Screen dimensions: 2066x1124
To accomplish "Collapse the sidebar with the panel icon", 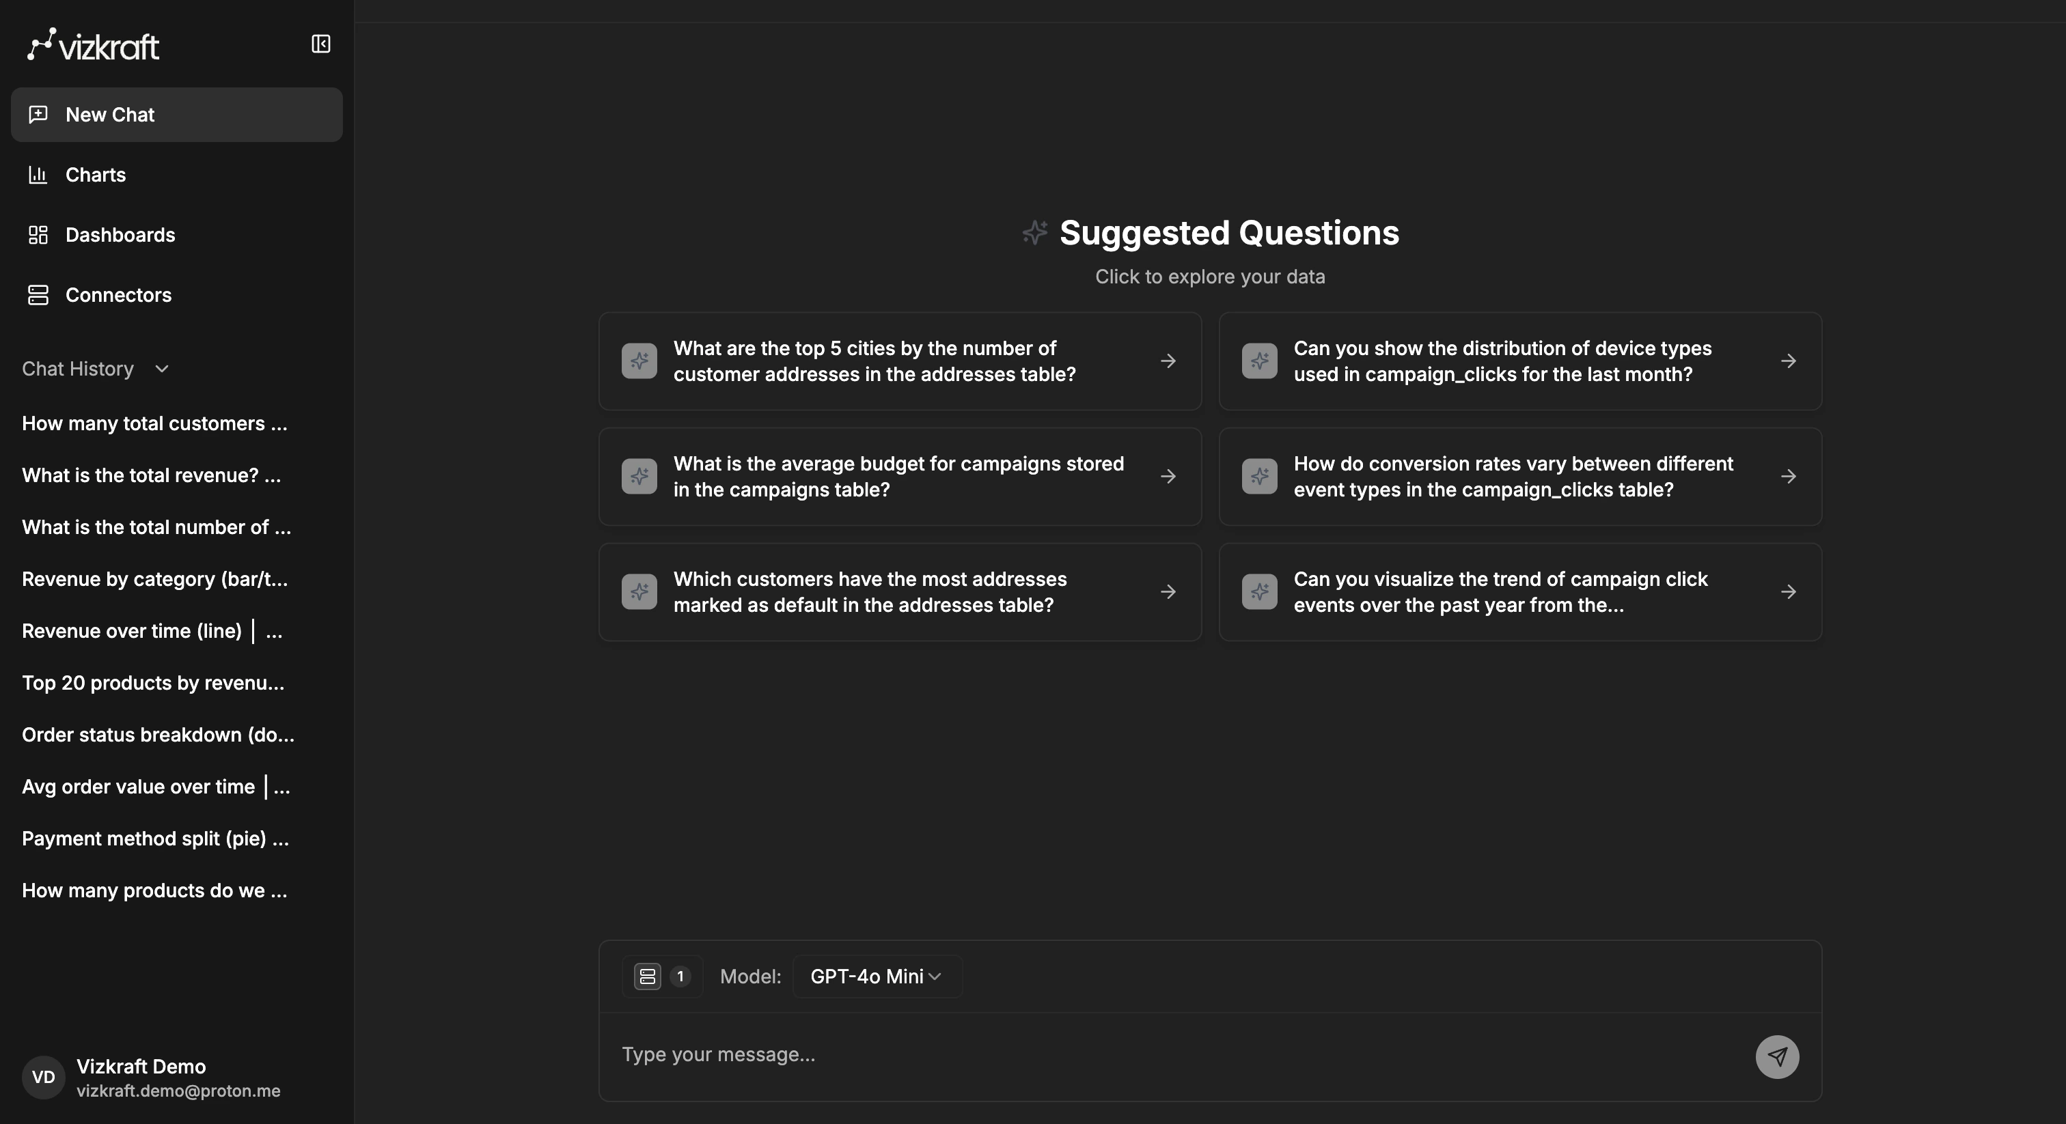I will (x=321, y=44).
